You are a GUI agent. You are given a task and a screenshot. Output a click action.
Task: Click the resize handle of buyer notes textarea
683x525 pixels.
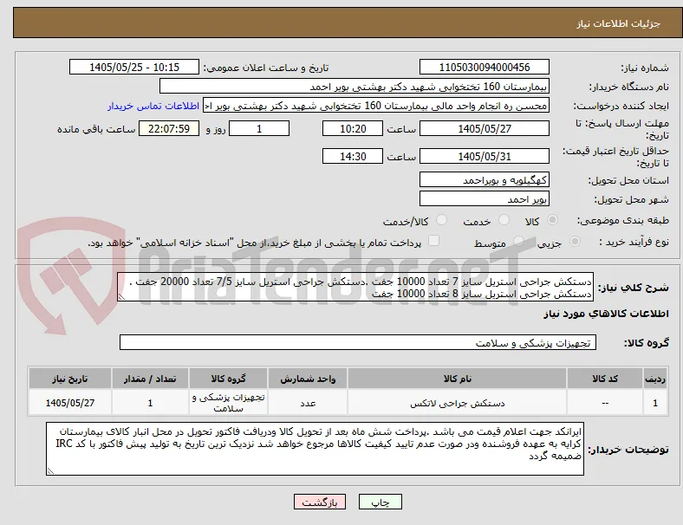point(50,471)
